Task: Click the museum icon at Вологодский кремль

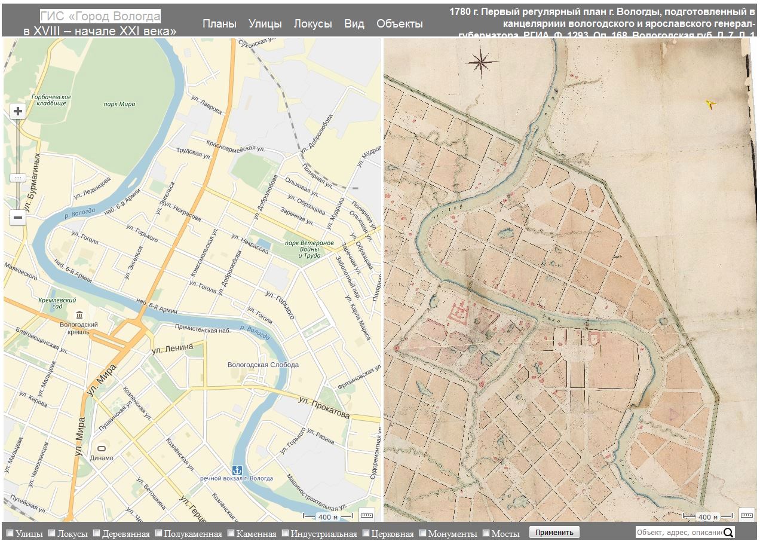Action: [x=79, y=314]
